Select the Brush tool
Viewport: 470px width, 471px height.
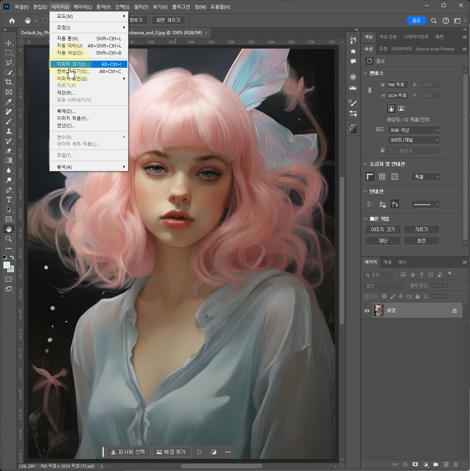[x=9, y=121]
